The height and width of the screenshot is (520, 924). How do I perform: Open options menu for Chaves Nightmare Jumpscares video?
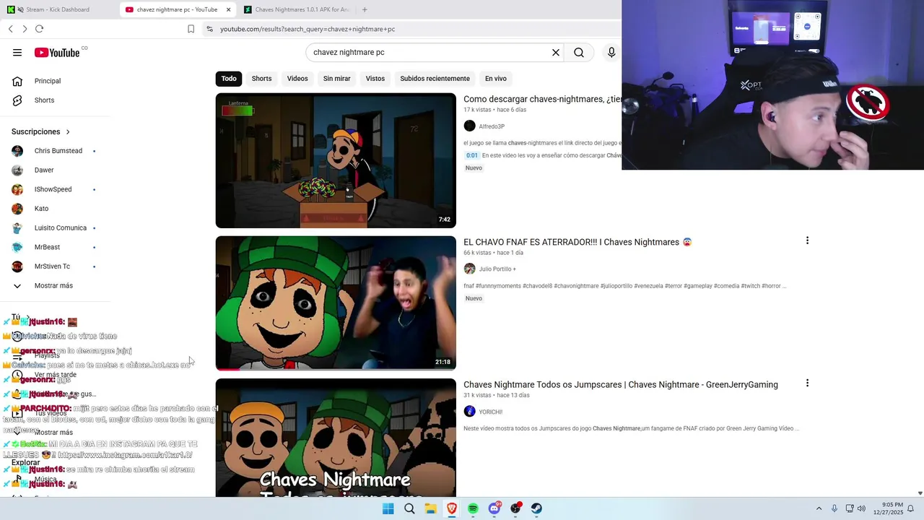807,383
